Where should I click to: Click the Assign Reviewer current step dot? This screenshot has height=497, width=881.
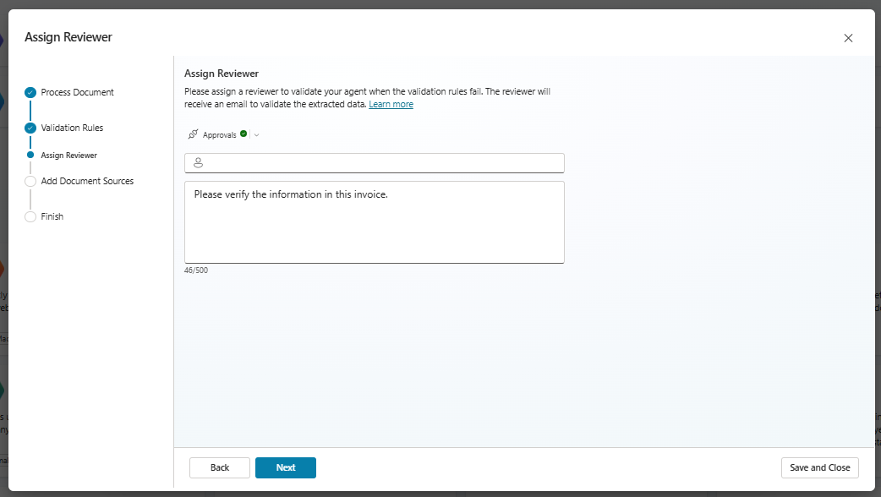30,156
